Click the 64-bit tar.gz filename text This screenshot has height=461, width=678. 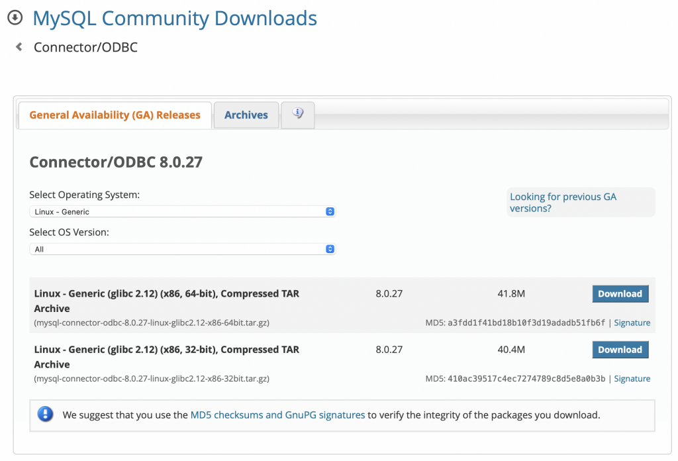click(152, 323)
